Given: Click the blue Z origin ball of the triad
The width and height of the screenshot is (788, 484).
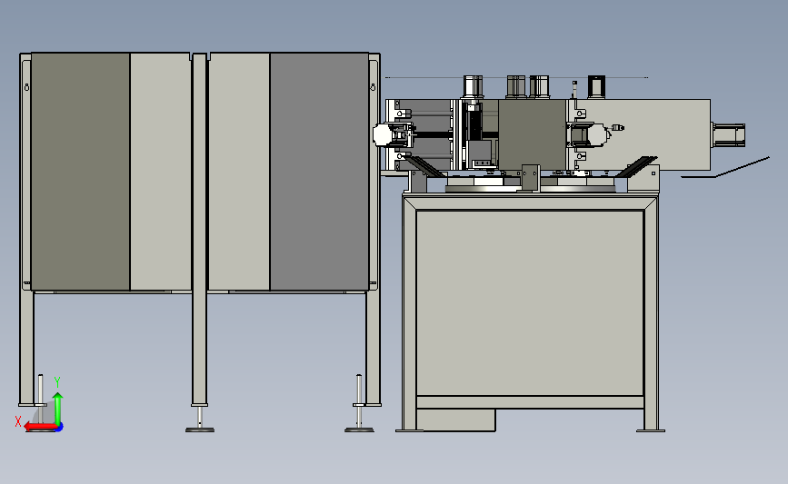Looking at the screenshot, I should coord(59,427).
